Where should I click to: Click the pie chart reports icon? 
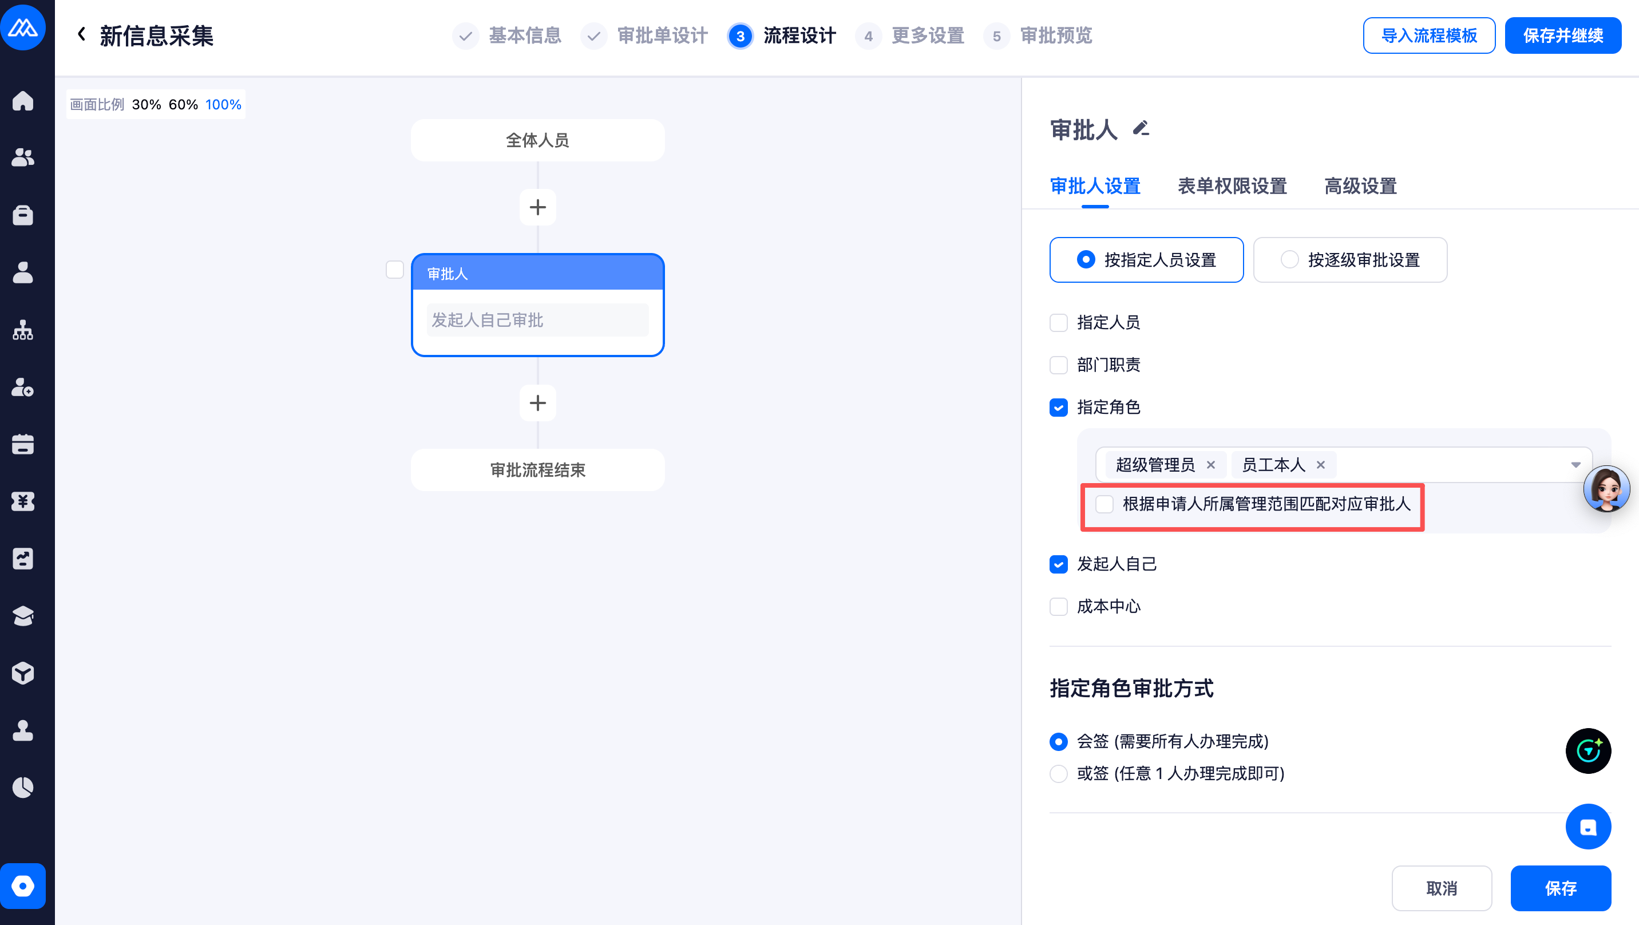click(23, 788)
